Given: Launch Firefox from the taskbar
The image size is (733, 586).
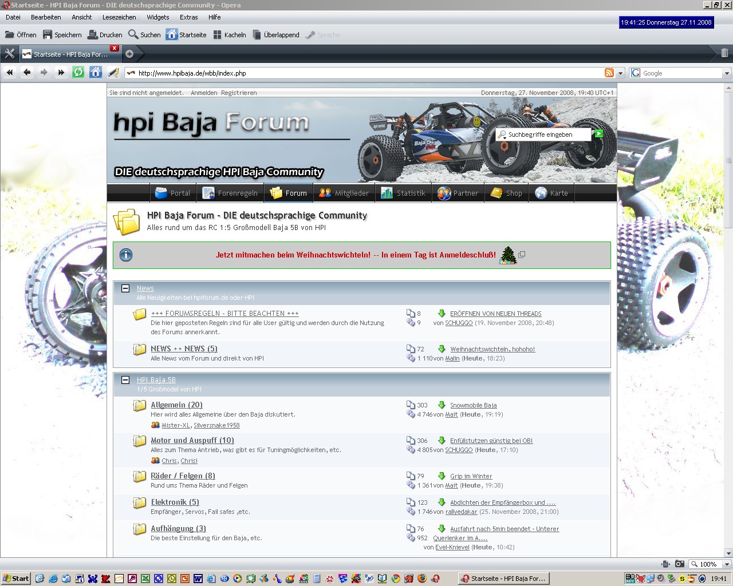Looking at the screenshot, I should [x=422, y=579].
